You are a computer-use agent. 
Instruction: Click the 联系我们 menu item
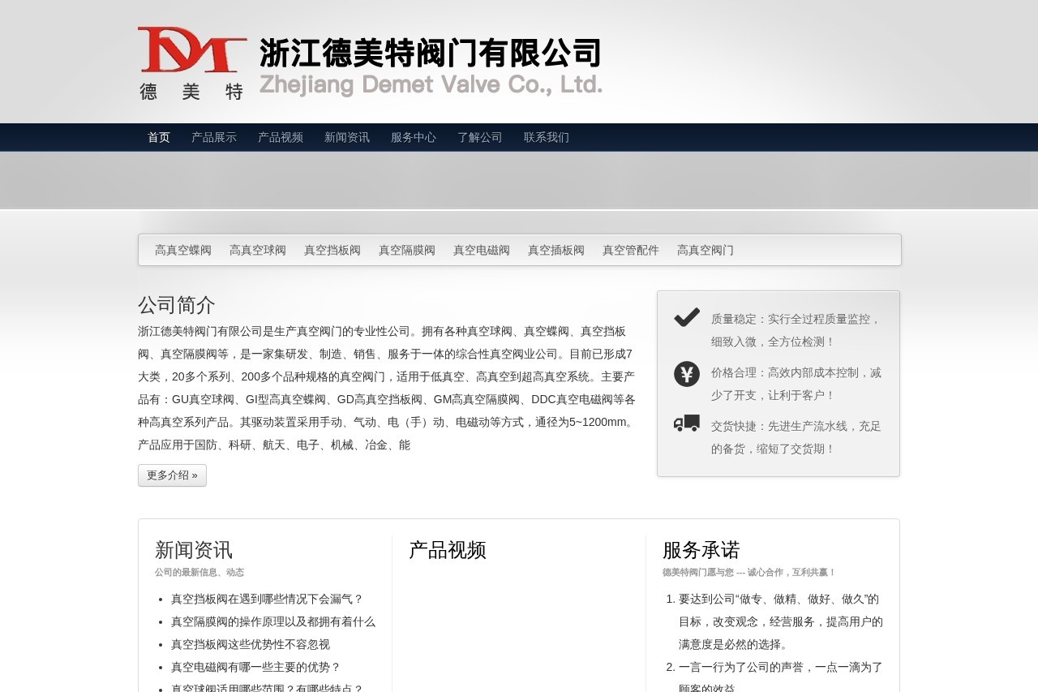click(546, 137)
